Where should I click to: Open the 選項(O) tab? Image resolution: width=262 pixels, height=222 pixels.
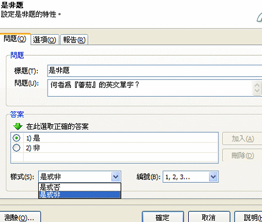click(x=45, y=40)
